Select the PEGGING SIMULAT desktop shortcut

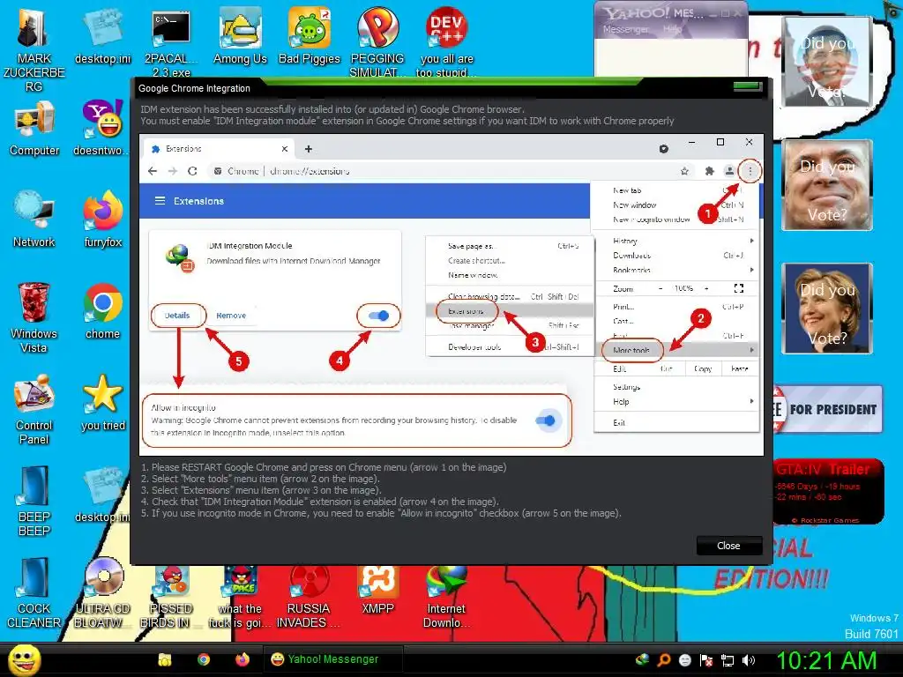tap(377, 42)
